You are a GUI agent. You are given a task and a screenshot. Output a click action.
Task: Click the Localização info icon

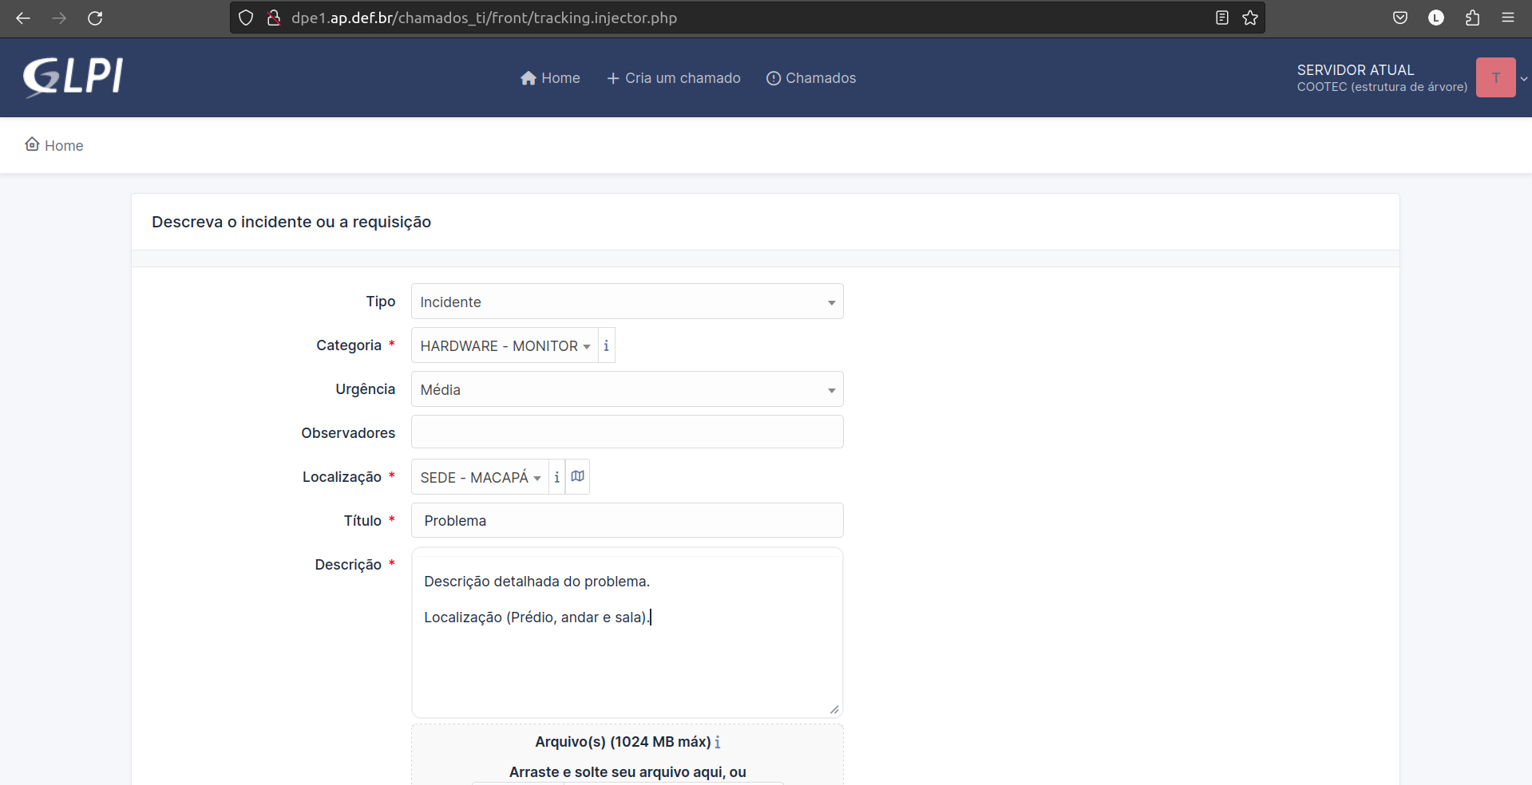click(x=556, y=477)
